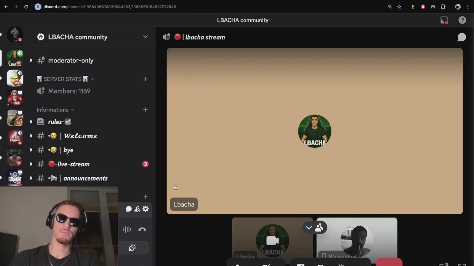The image size is (474, 266).
Task: Open the browser extensions puzzle icon
Action: [443, 7]
